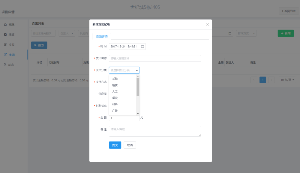Choose 租赁 from the category list
Viewport: 300px width, 173px height.
pyautogui.click(x=123, y=85)
